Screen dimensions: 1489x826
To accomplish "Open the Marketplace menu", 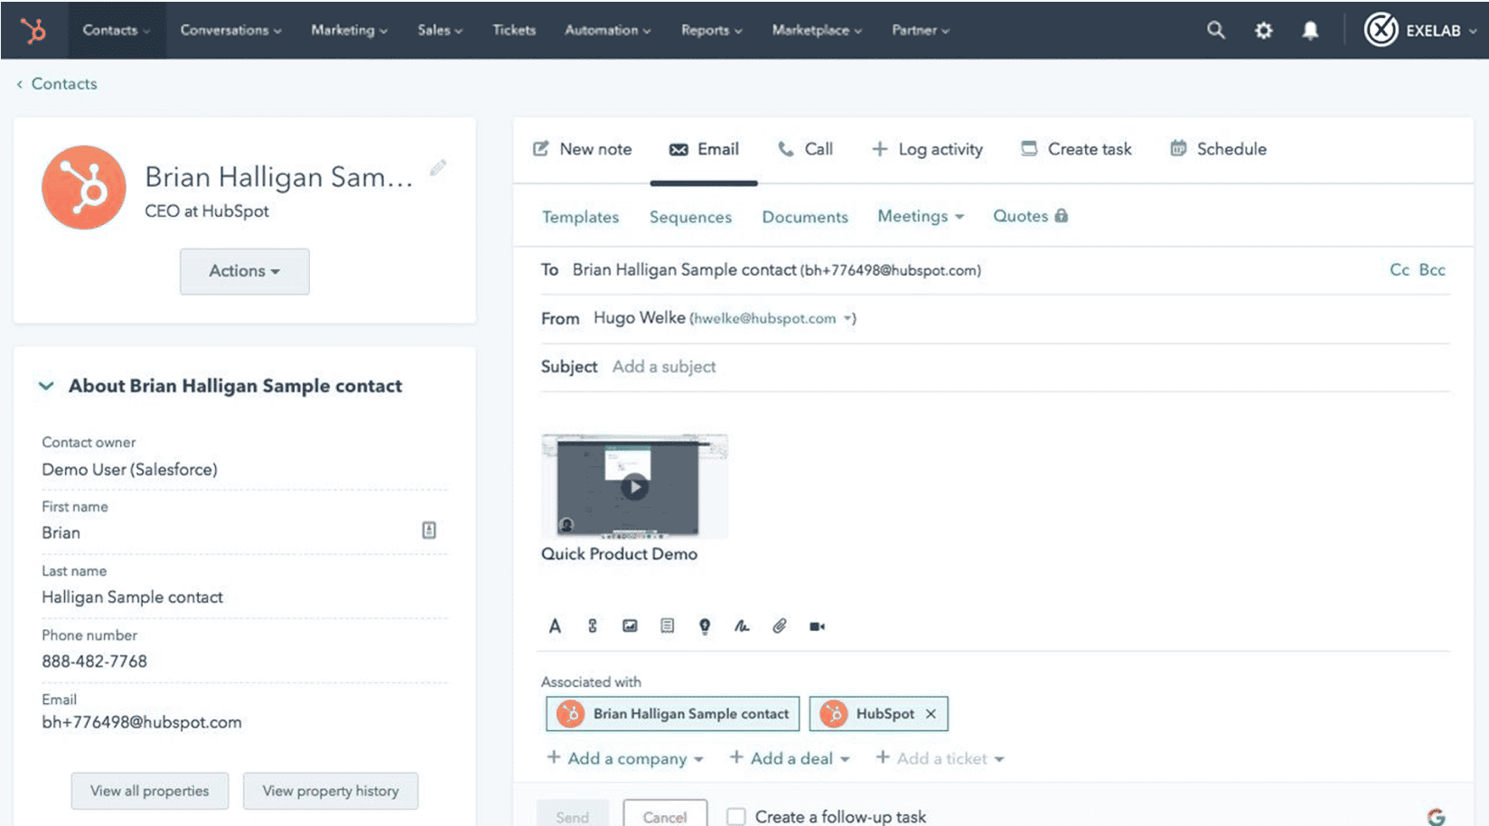I will coord(817,30).
